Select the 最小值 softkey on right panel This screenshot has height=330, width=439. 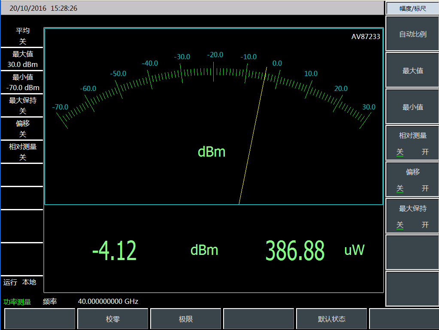pos(412,107)
